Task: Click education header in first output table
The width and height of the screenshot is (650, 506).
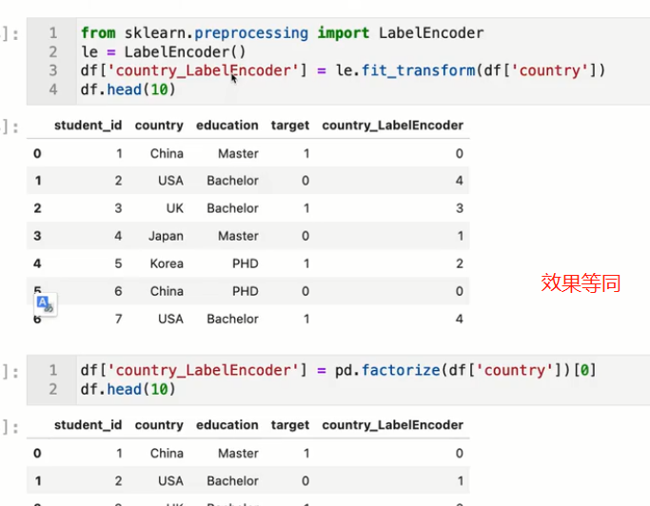Action: [227, 125]
